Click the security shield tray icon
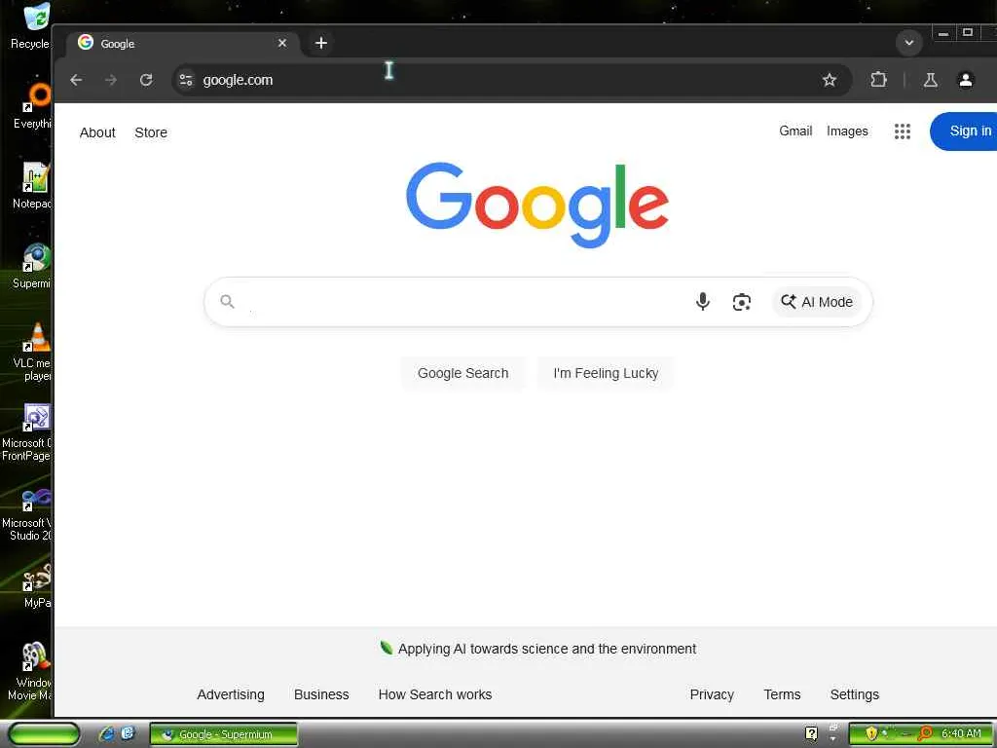Screen dimensions: 997x748 [871, 734]
